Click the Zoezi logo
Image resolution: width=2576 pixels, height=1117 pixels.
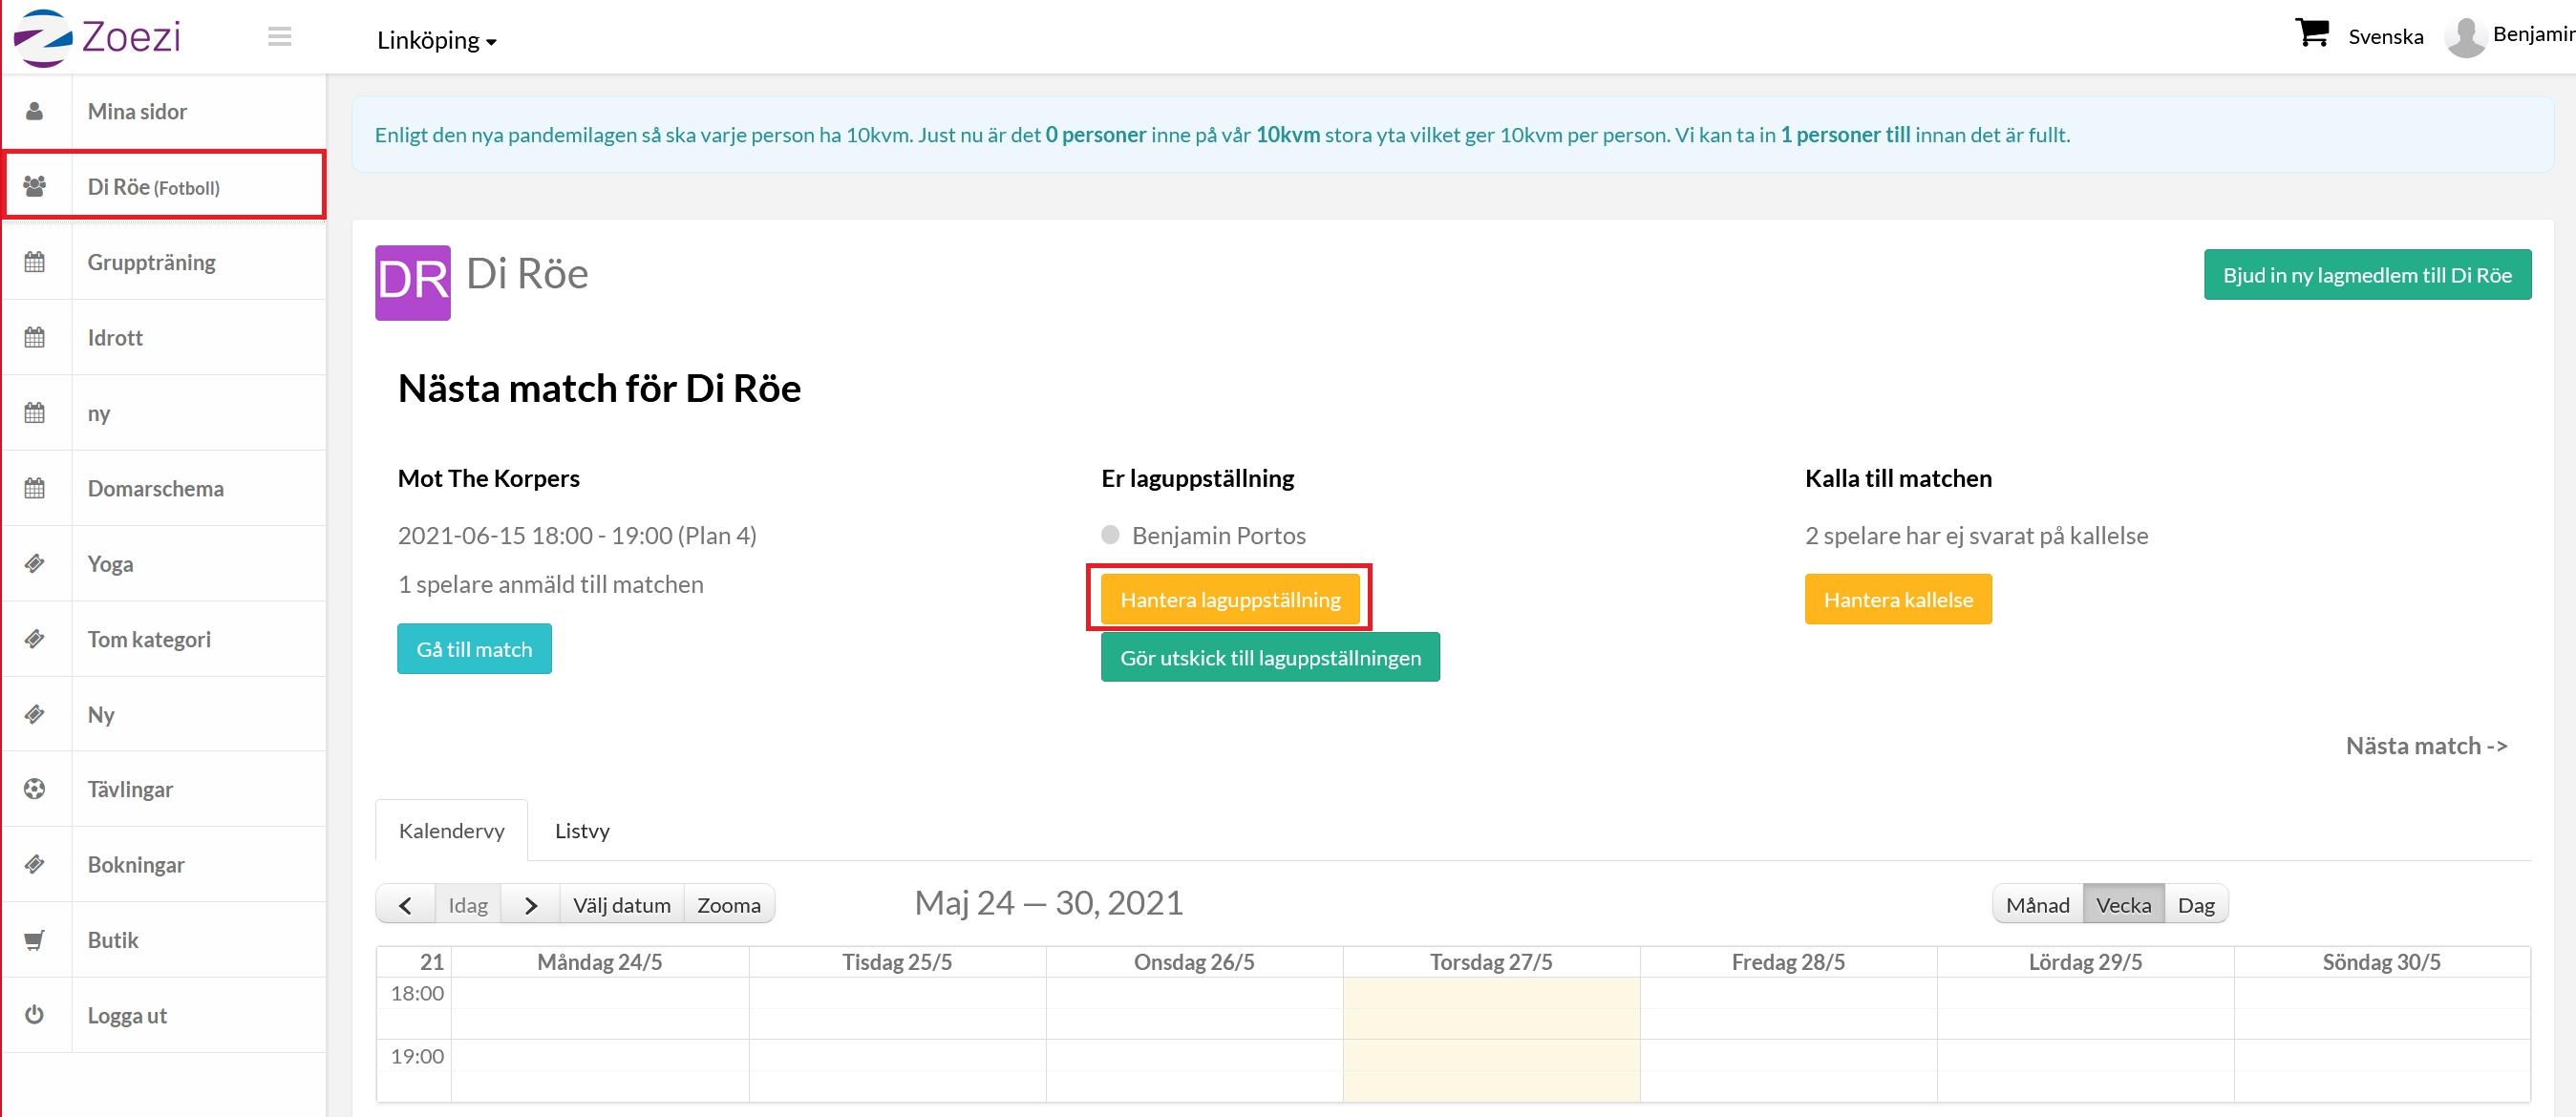97,37
